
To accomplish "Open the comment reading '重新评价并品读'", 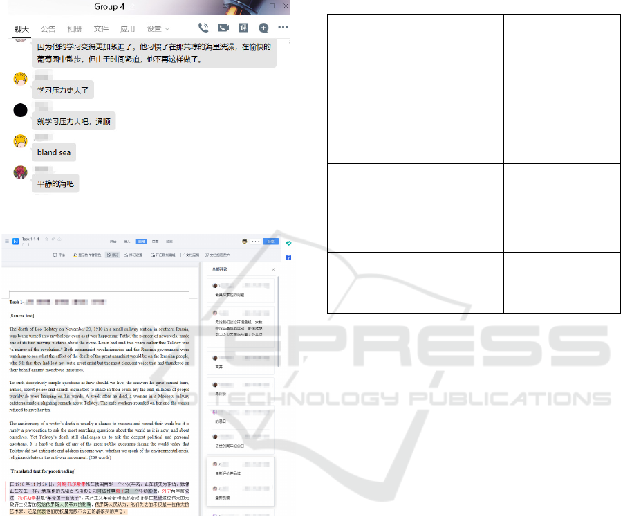I will point(241,469).
